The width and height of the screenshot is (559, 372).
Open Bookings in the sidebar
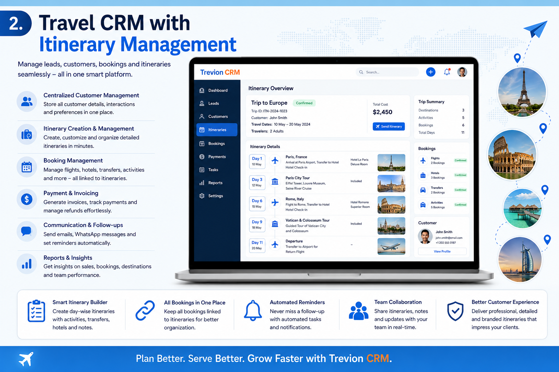(x=217, y=143)
